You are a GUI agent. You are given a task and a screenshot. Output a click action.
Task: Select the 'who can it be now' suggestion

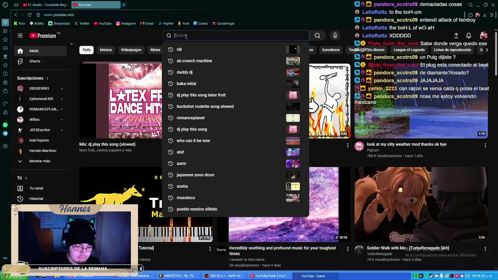click(x=235, y=140)
